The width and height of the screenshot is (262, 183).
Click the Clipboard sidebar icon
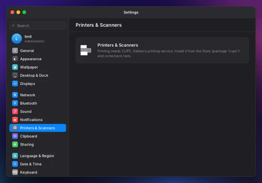coord(15,136)
